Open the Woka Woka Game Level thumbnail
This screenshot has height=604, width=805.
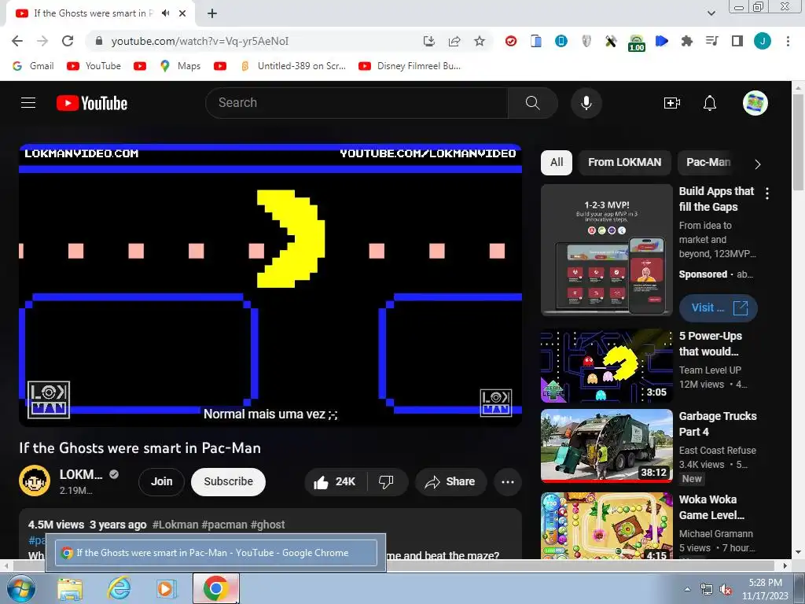pos(606,525)
